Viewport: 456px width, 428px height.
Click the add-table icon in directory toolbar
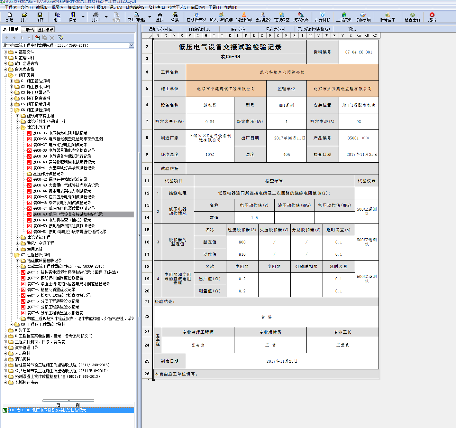37,38
